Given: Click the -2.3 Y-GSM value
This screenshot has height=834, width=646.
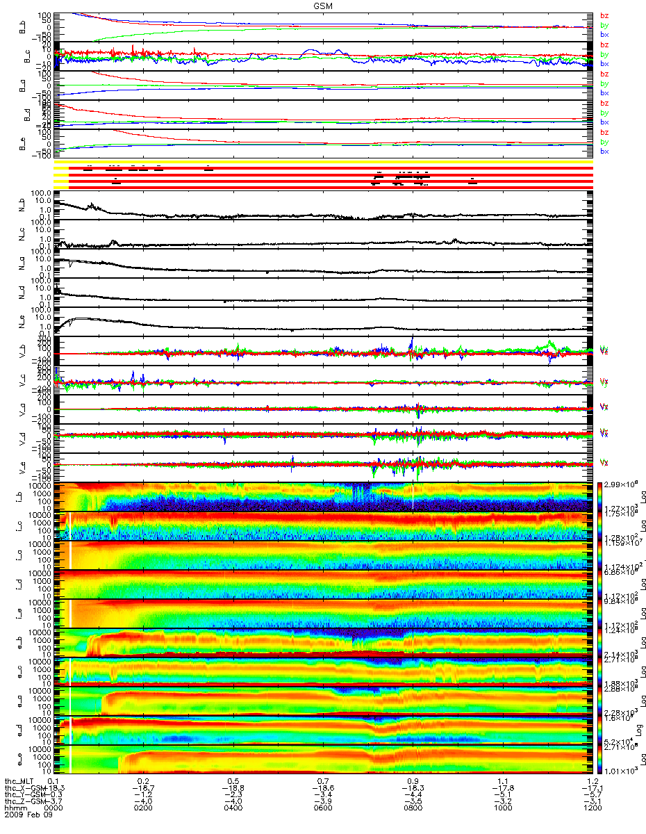Looking at the screenshot, I should pyautogui.click(x=233, y=794).
